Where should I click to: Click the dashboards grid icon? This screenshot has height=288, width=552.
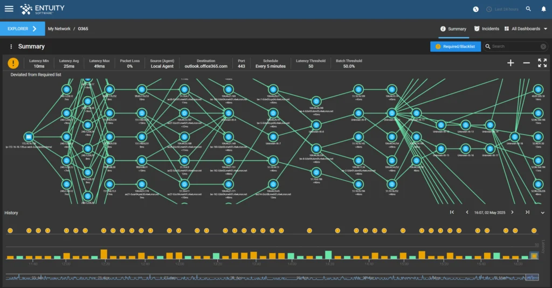(x=507, y=29)
